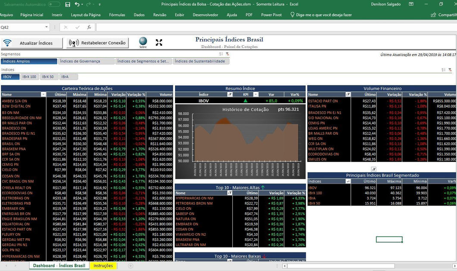
Task: Select the IBOV slicer button
Action: 10,77
